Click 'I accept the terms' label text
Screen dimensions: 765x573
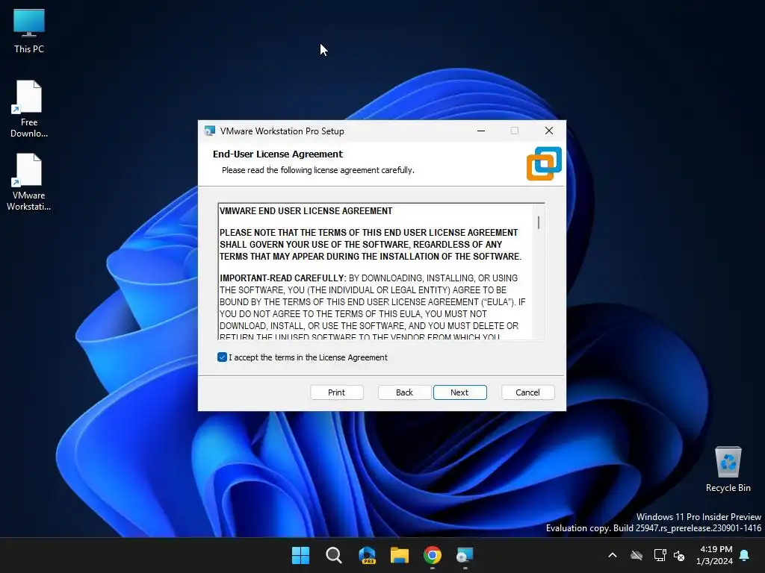point(308,357)
